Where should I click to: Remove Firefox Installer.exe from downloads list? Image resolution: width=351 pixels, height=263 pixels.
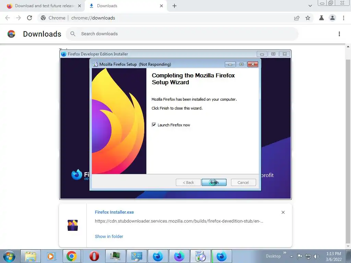pos(283,212)
